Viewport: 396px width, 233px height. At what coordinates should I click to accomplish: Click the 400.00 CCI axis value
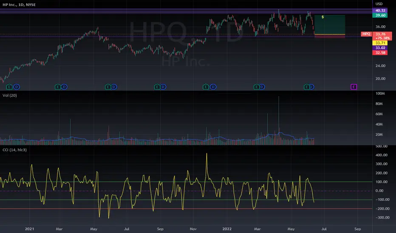(x=382, y=155)
